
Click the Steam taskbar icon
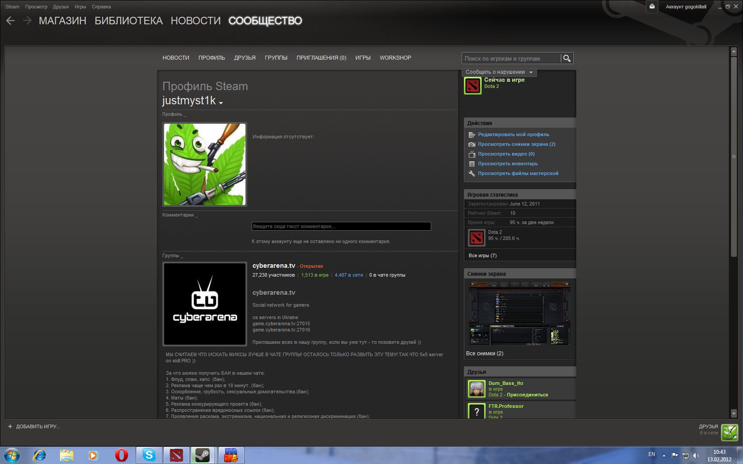click(x=203, y=455)
